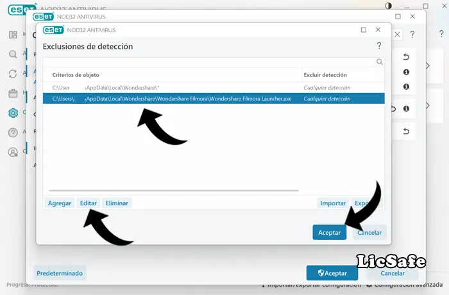
Task: Cancel the Exclusiones de detección dialog
Action: click(369, 232)
